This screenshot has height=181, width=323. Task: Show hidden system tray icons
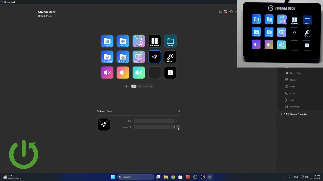pos(284,177)
